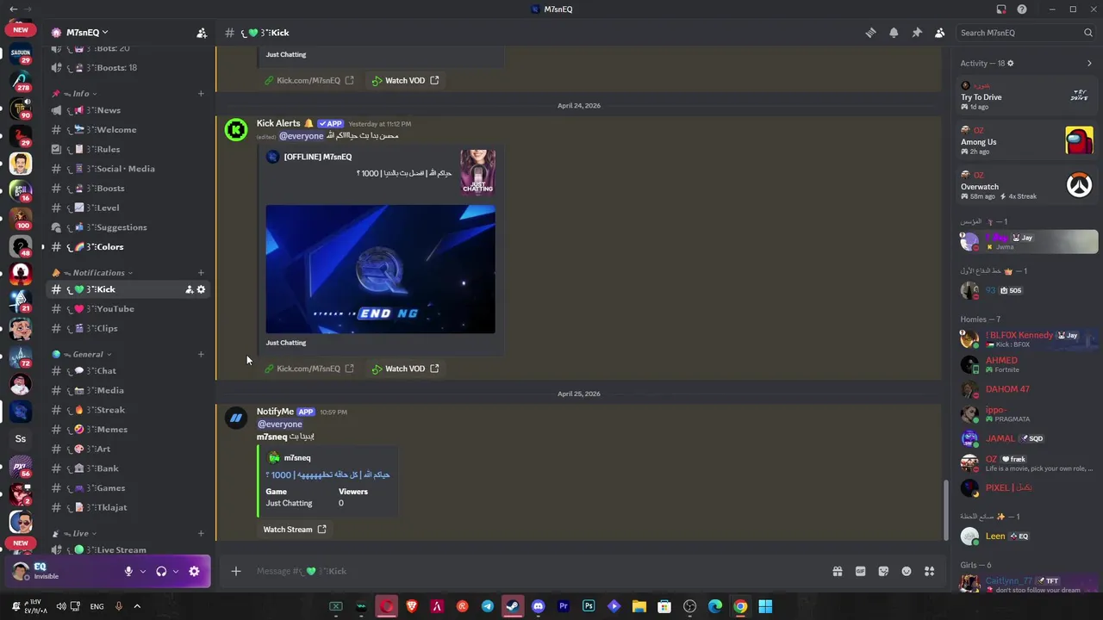Open the sticker picker
The width and height of the screenshot is (1103, 620).
pyautogui.click(x=883, y=571)
